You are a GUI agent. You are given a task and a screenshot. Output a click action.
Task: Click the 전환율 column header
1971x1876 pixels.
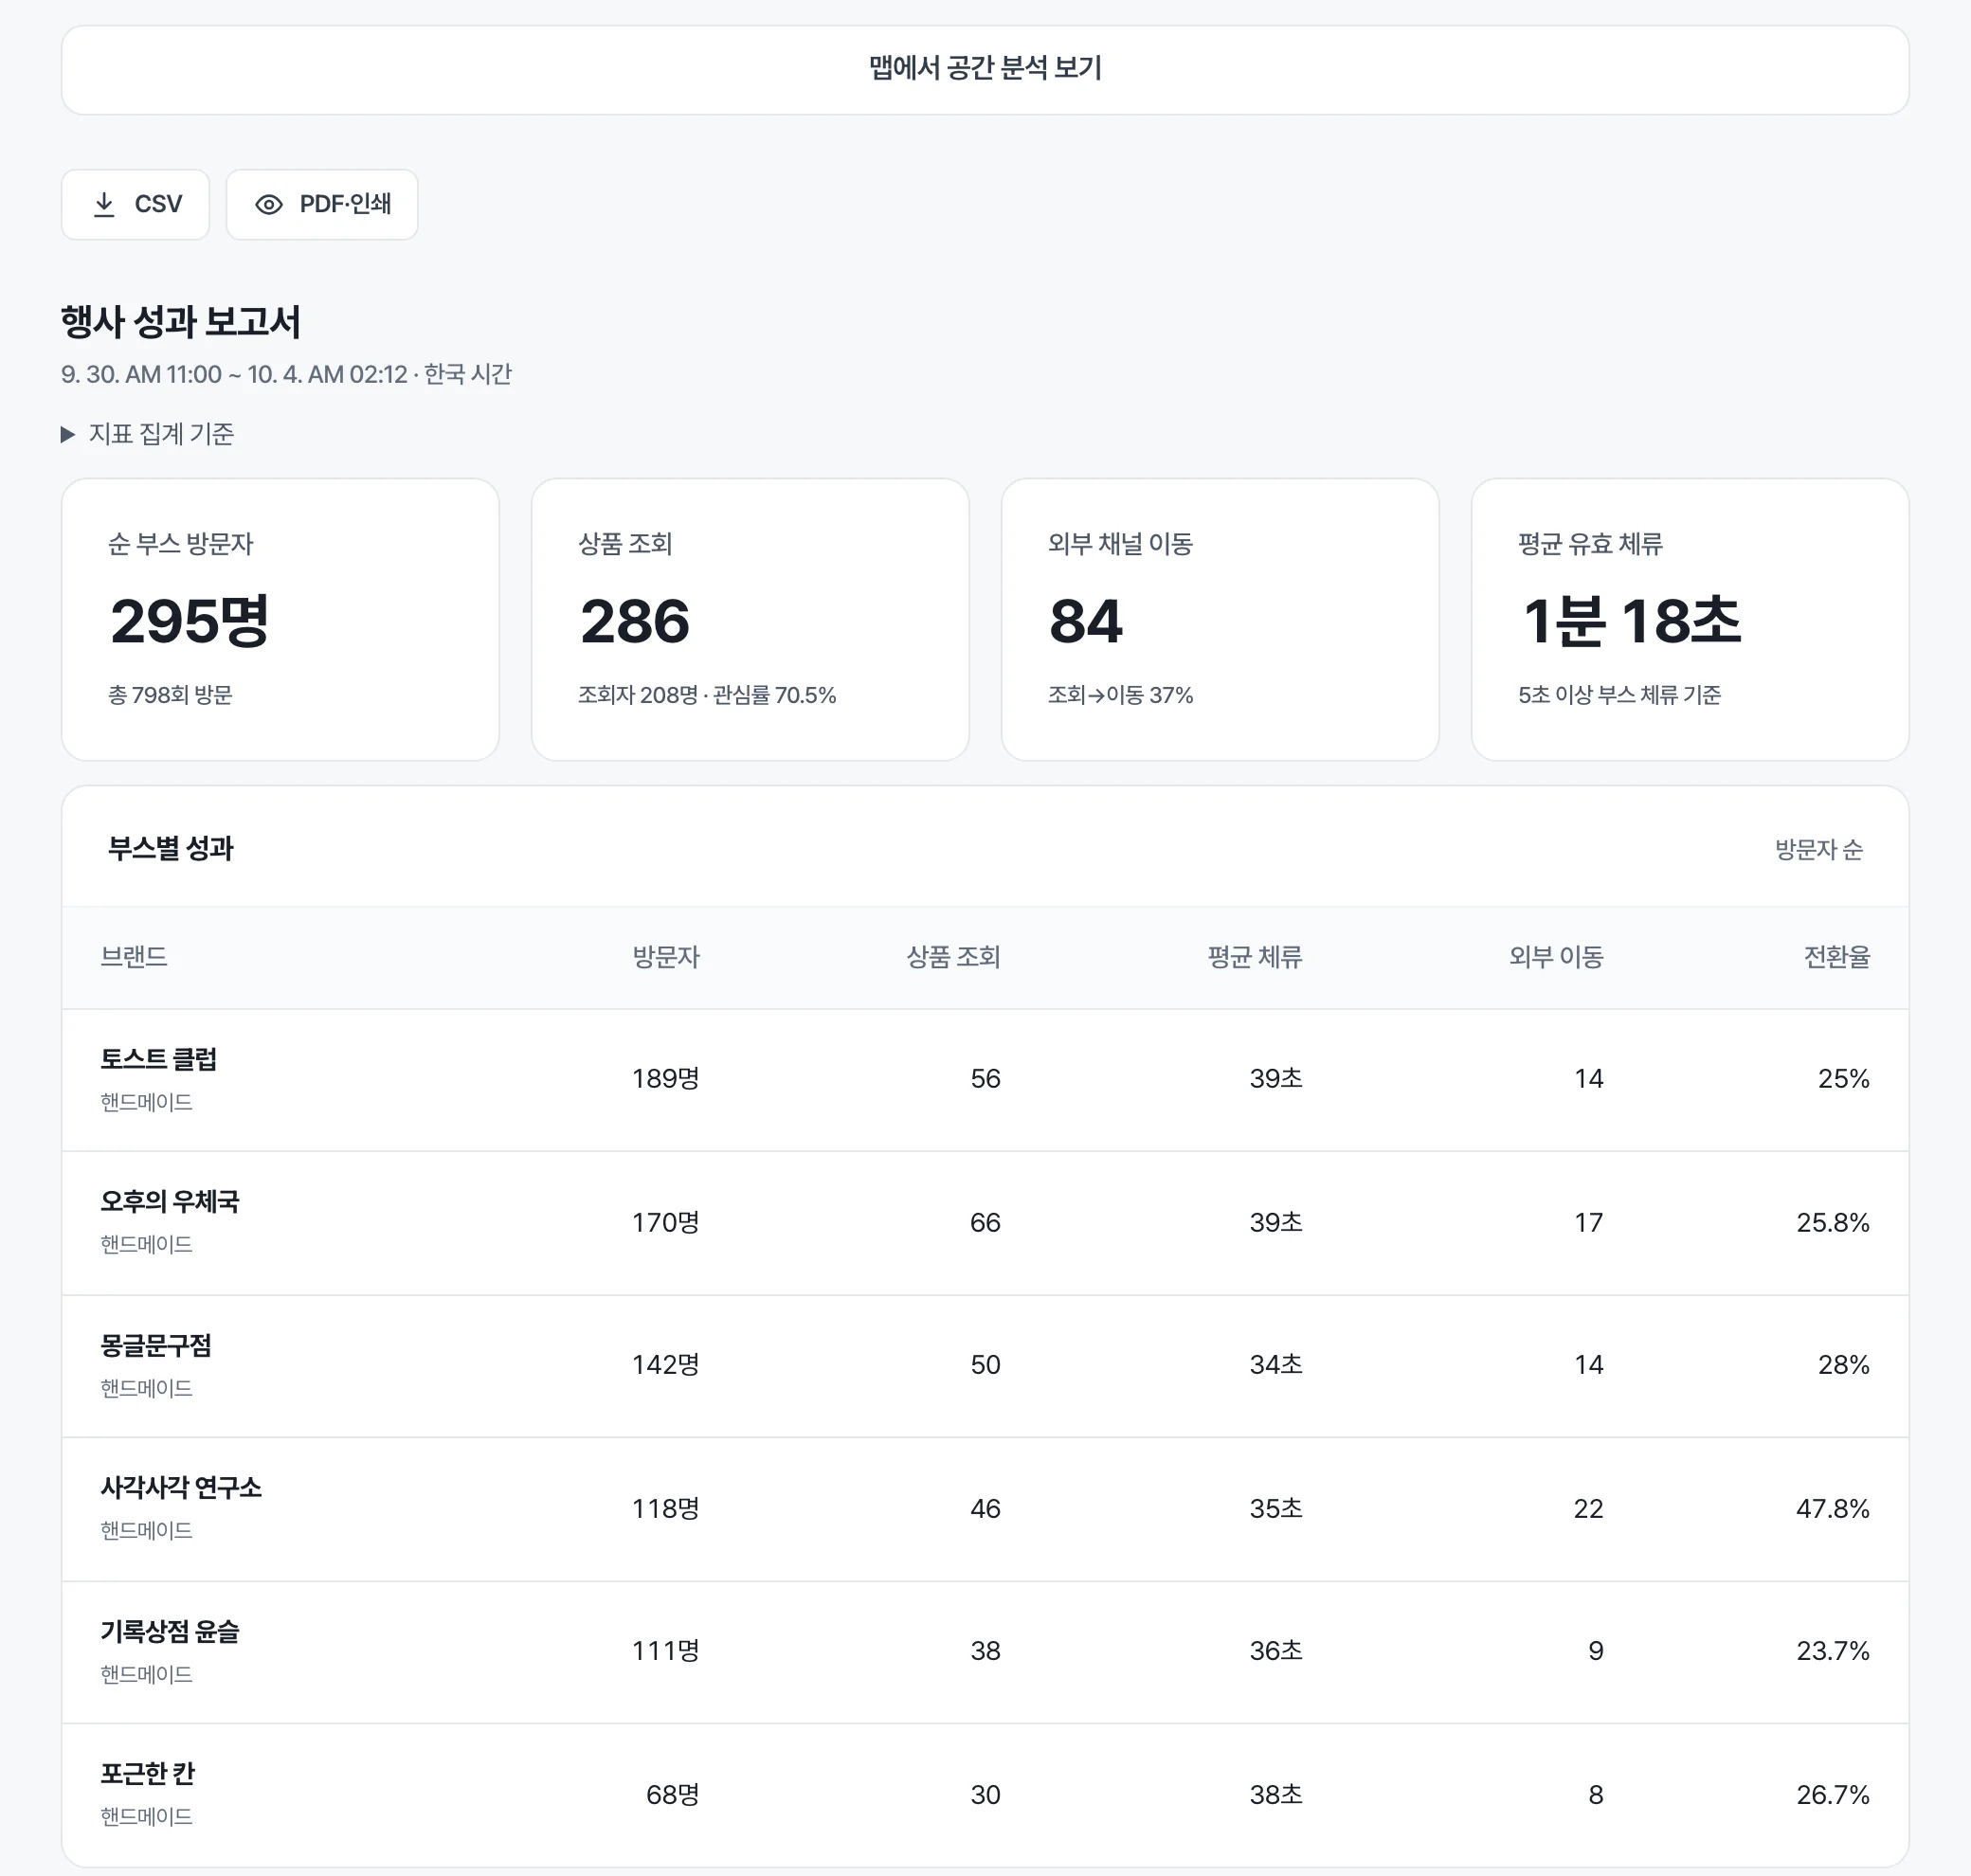(1837, 957)
